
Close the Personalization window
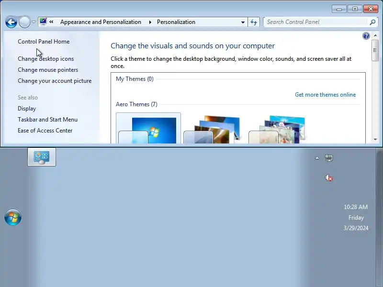[371, 9]
